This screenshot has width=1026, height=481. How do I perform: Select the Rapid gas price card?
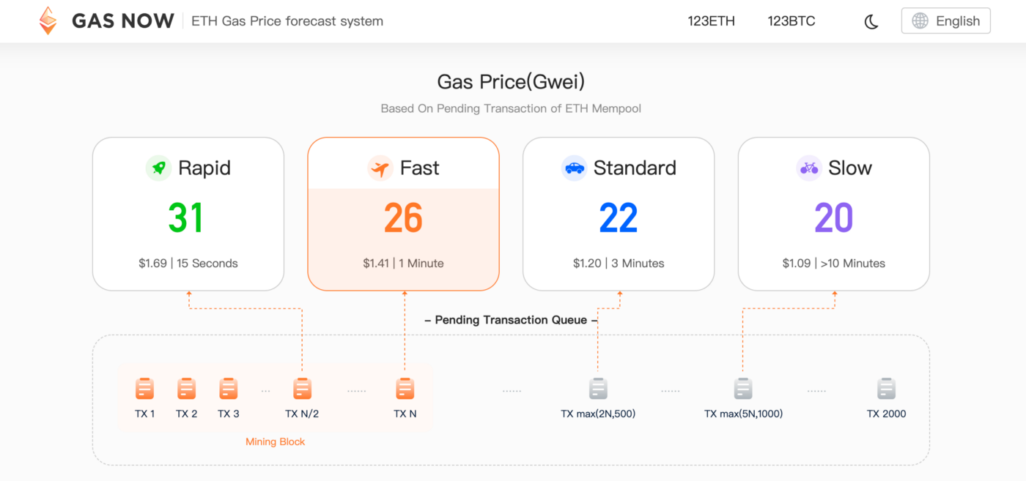(x=188, y=214)
